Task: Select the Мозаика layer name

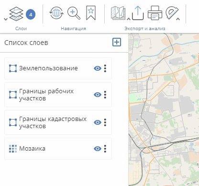Action: click(x=33, y=149)
